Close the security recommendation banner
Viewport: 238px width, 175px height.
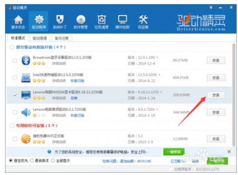229,152
